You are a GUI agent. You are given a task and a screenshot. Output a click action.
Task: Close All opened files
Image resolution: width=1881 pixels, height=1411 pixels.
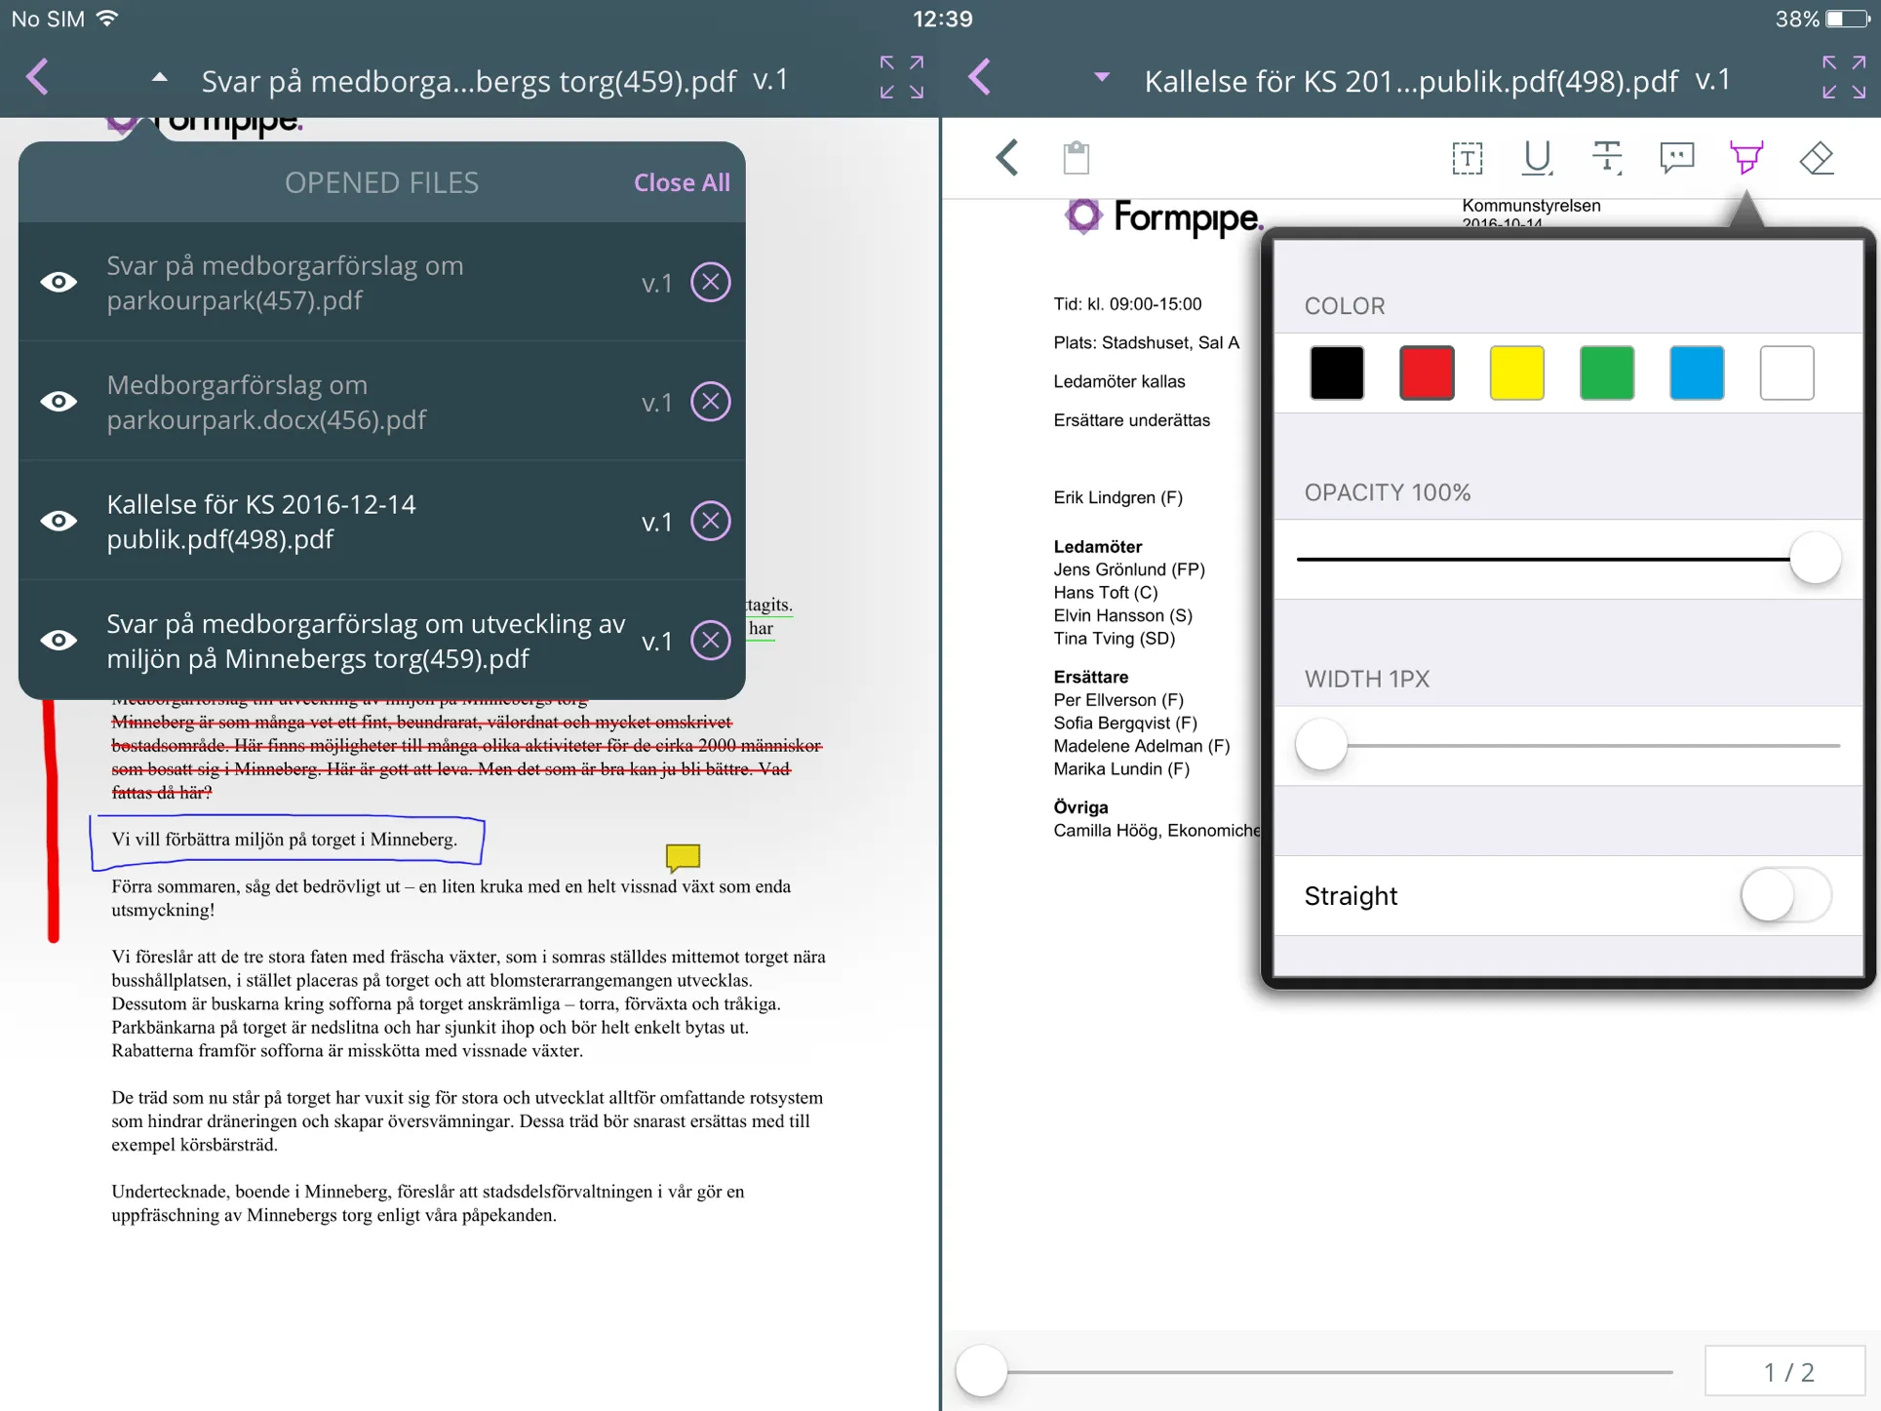(x=682, y=181)
